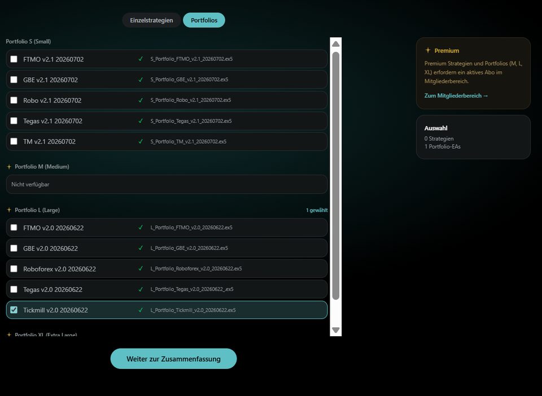Tick the Tegas v2.1 20260702 checkbox
Image resolution: width=542 pixels, height=396 pixels.
pyautogui.click(x=14, y=121)
